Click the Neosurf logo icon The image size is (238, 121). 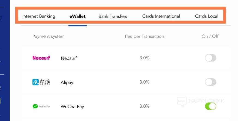coord(41,58)
